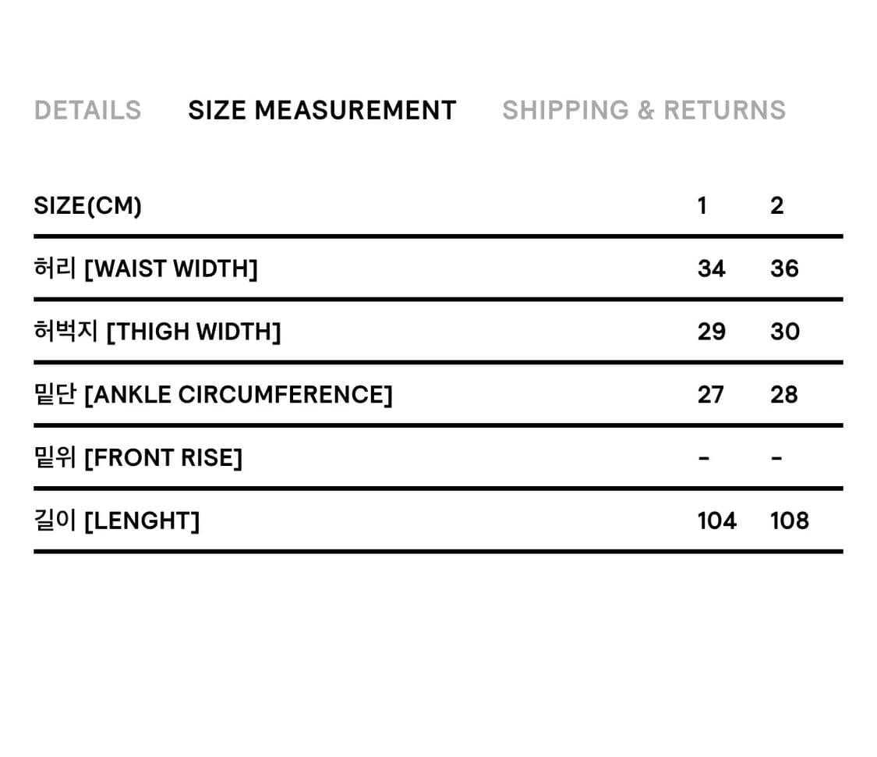This screenshot has height=757, width=877.
Task: Select the WAIST WIDTH row label
Action: [x=146, y=268]
